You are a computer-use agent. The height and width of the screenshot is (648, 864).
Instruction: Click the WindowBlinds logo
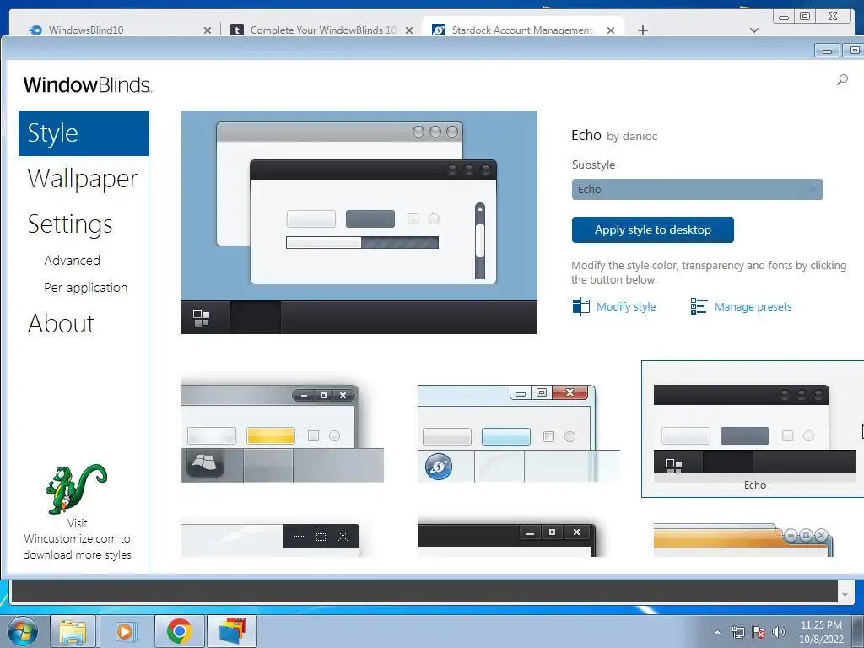tap(87, 85)
